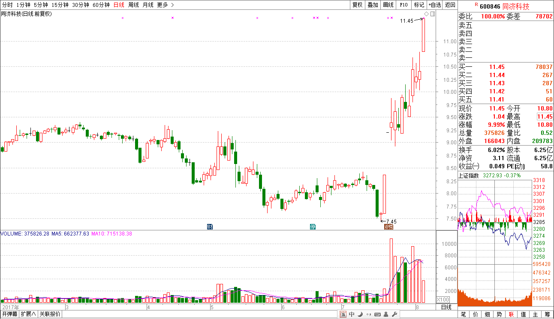
Task: Switch to the 联 linked tab
Action: (512, 314)
